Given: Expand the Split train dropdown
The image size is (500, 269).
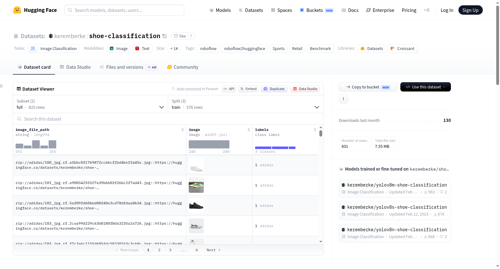Looking at the screenshot, I should 246,104.
